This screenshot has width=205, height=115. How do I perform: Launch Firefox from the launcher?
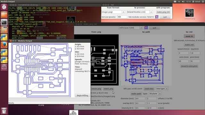[4, 45]
